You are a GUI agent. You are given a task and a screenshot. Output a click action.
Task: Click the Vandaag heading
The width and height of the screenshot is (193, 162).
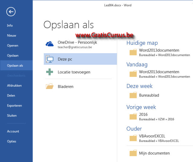tap(137, 65)
